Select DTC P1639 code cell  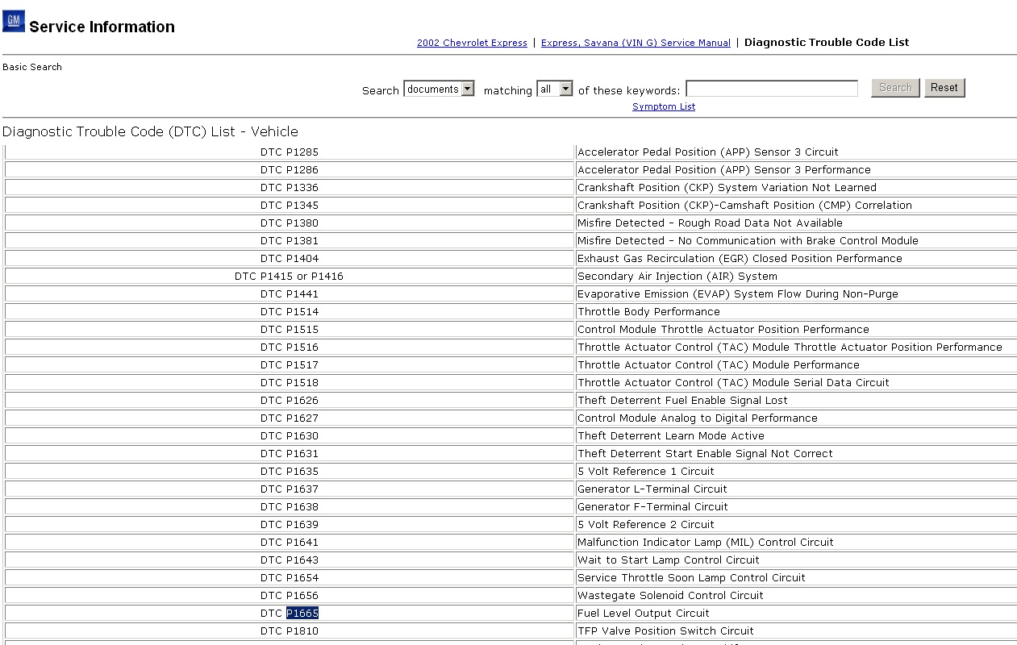point(290,524)
